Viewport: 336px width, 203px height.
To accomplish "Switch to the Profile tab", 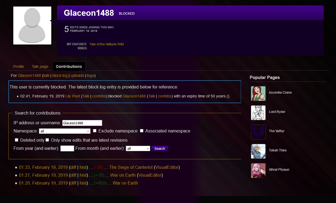I will (19, 66).
